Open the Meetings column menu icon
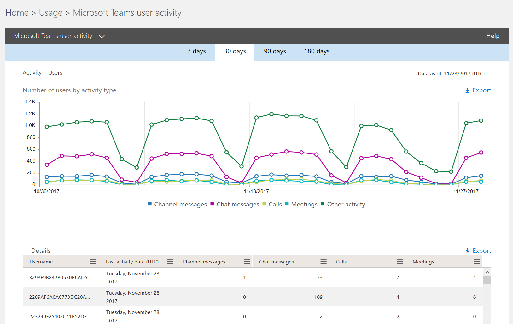The image size is (513, 324). 476,261
